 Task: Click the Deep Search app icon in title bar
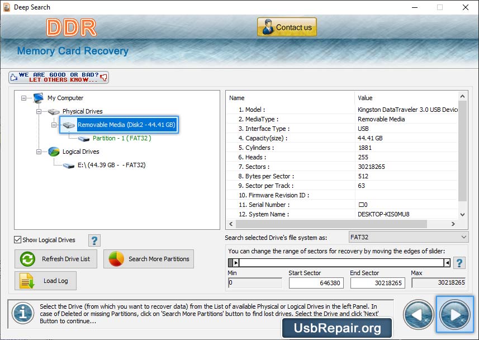6,7
